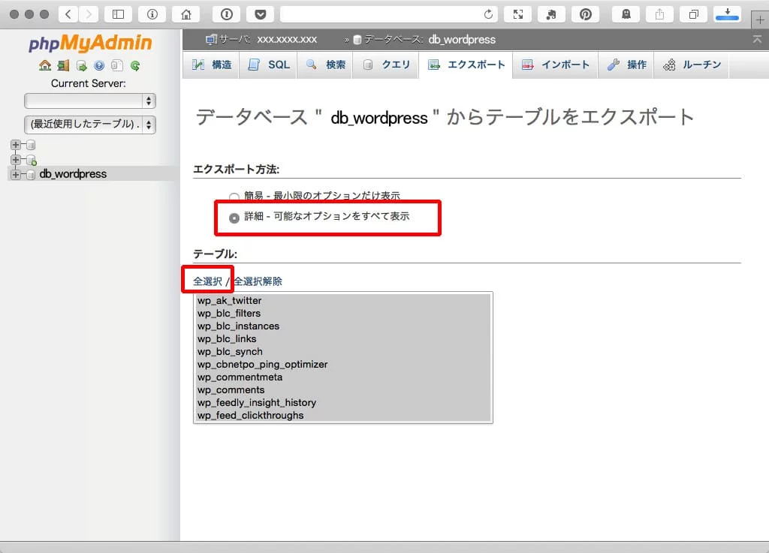Open the Safari downloads button
This screenshot has width=769, height=553.
pyautogui.click(x=727, y=14)
